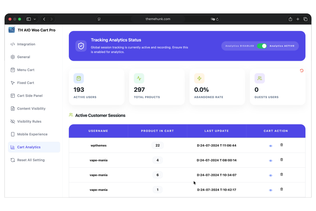
Task: Delete the wpthemes cart session
Action: (x=282, y=145)
